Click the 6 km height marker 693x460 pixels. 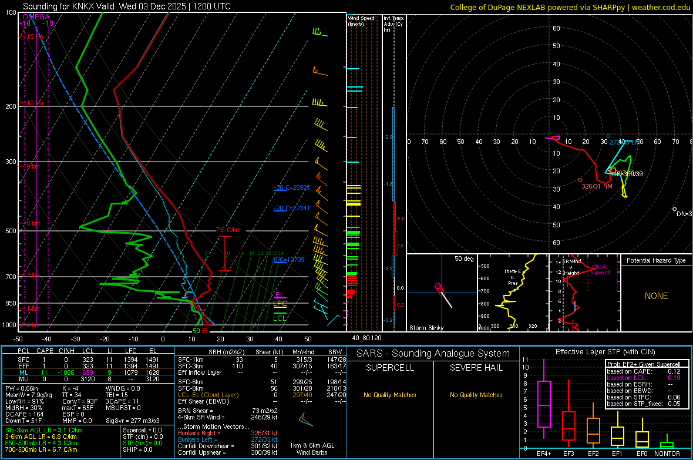33,223
